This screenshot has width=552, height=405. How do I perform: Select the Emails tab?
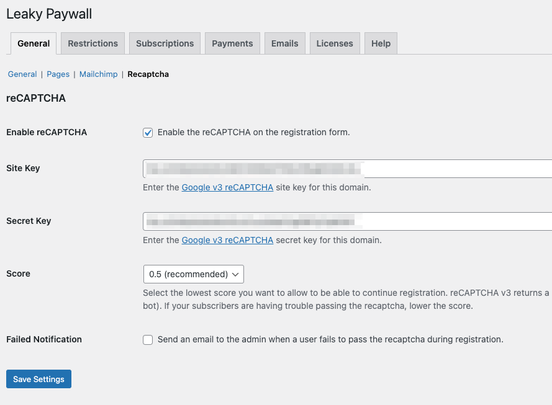click(x=284, y=43)
